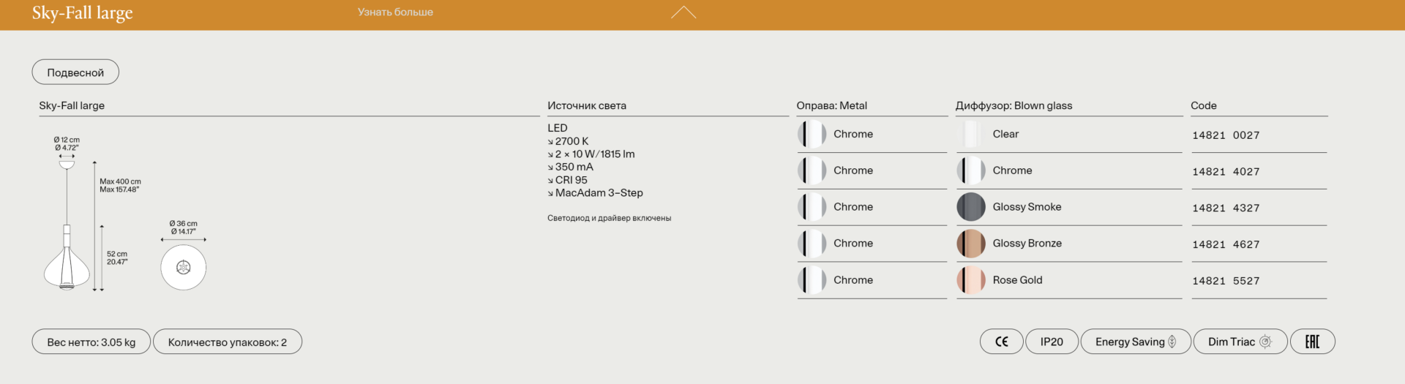Click the Dim Triac dimmer icon
Viewport: 1405px width, 384px height.
(1265, 342)
